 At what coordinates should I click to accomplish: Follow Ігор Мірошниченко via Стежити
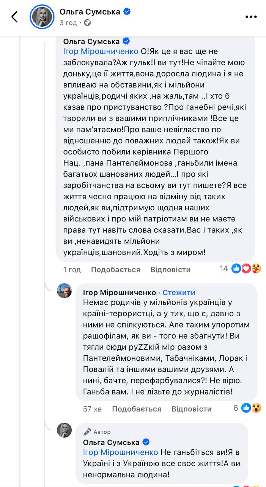point(179,293)
